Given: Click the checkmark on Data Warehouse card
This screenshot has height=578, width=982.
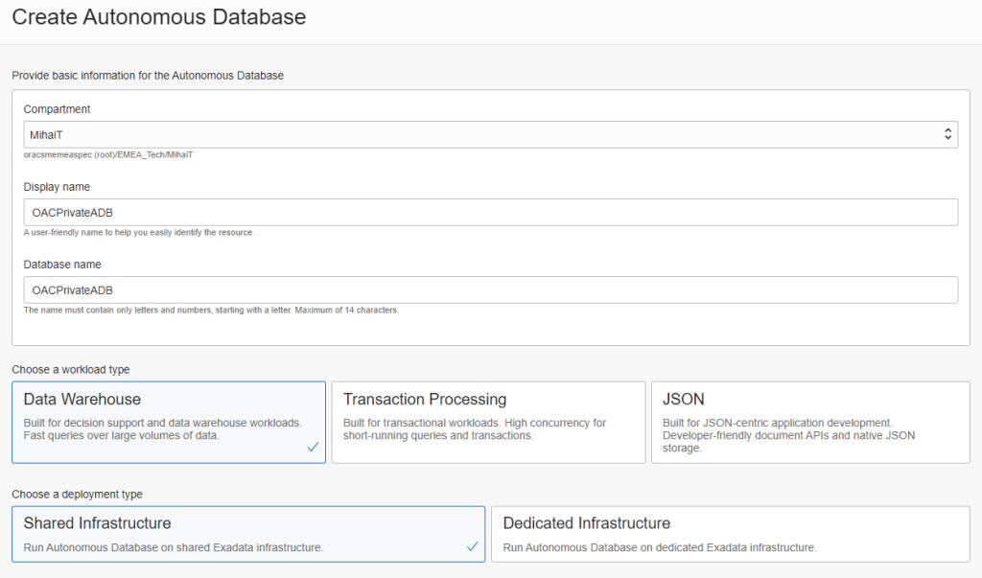Looking at the screenshot, I should click(312, 447).
